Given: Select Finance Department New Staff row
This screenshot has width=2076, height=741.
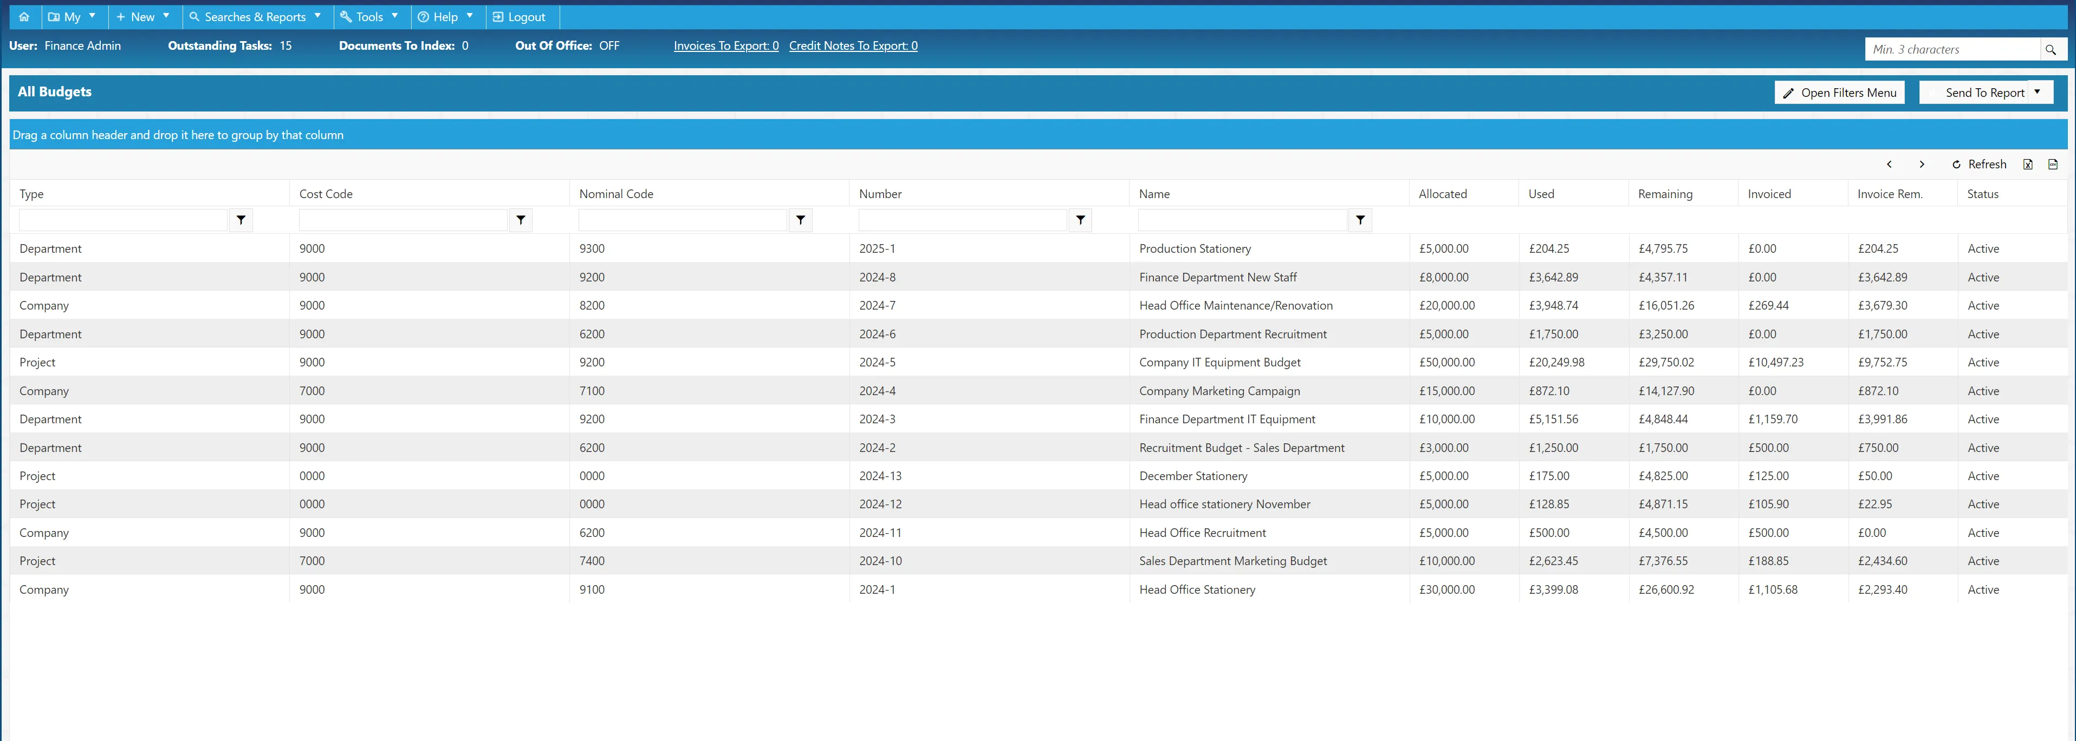Looking at the screenshot, I should coord(1038,277).
